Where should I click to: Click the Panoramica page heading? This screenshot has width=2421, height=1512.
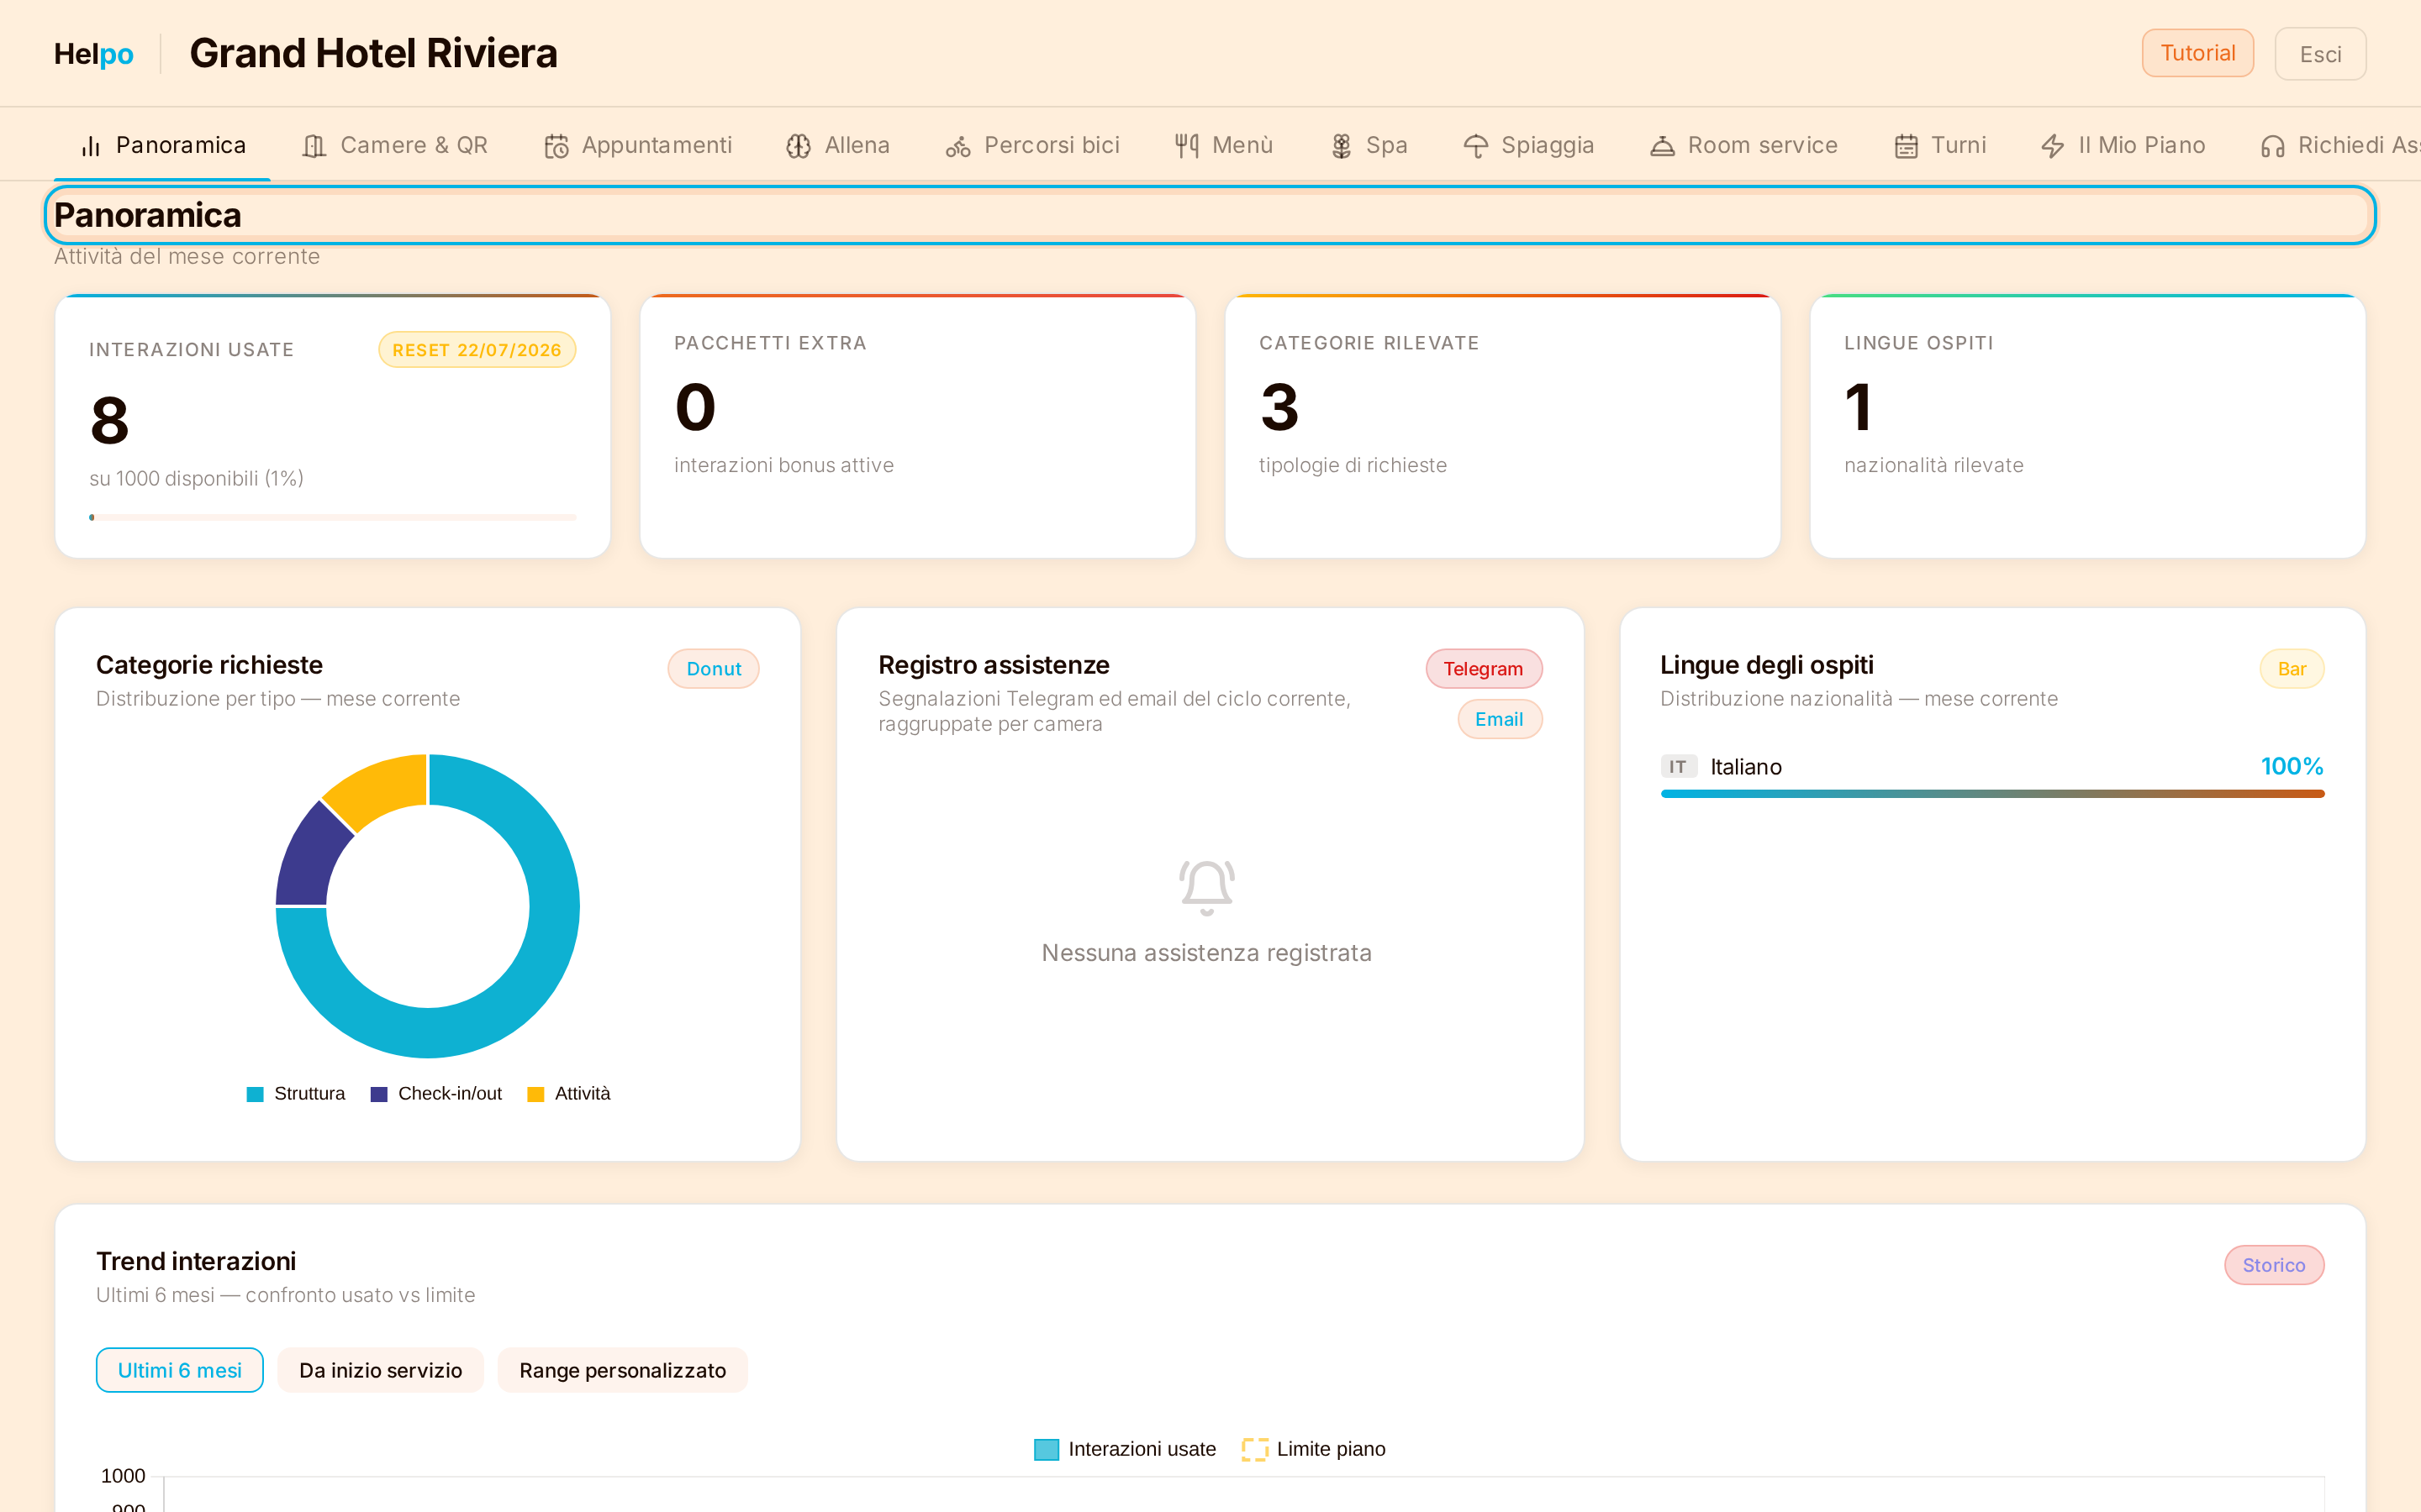point(148,215)
